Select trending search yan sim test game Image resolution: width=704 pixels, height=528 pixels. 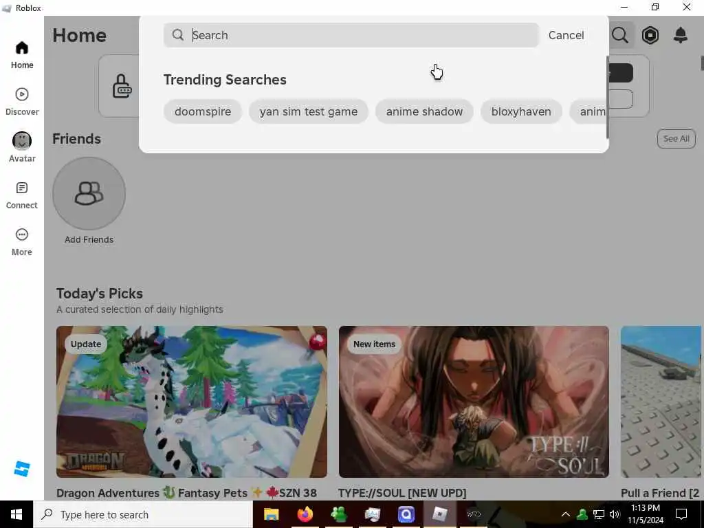pyautogui.click(x=309, y=111)
